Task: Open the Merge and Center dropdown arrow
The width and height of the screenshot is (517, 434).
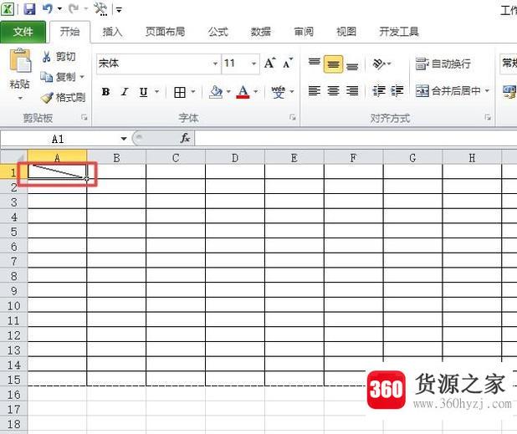Action: tap(487, 90)
